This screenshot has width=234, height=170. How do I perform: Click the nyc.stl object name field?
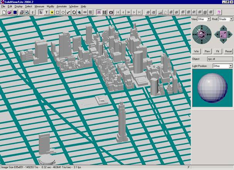click(219, 59)
